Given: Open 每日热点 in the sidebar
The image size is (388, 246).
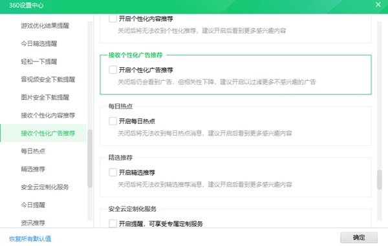Looking at the screenshot, I should point(33,151).
